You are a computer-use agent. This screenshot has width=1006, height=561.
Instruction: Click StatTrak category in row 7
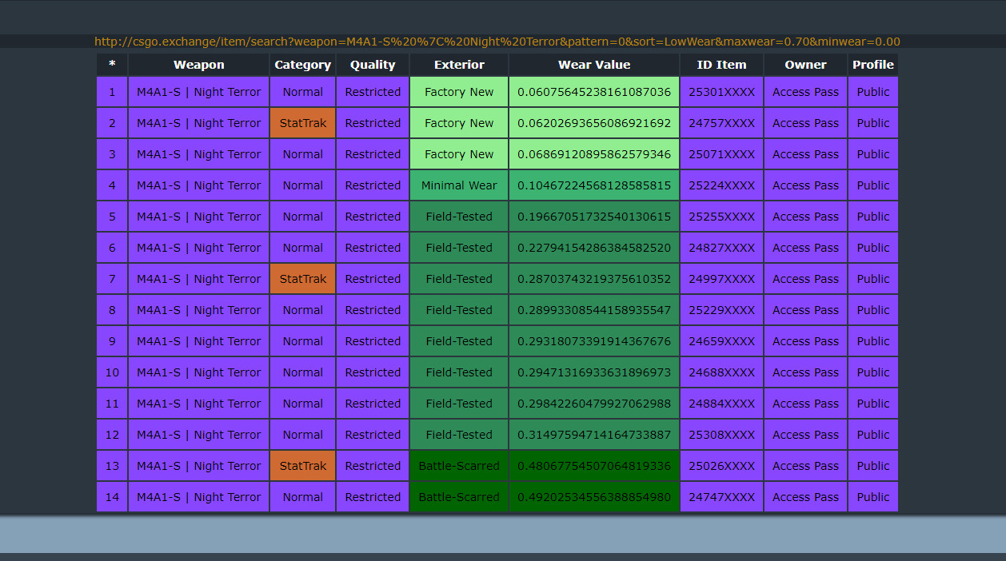pyautogui.click(x=302, y=279)
